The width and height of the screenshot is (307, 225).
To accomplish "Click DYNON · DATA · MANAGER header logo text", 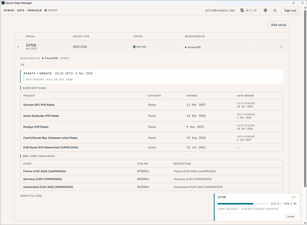I will coord(23,10).
